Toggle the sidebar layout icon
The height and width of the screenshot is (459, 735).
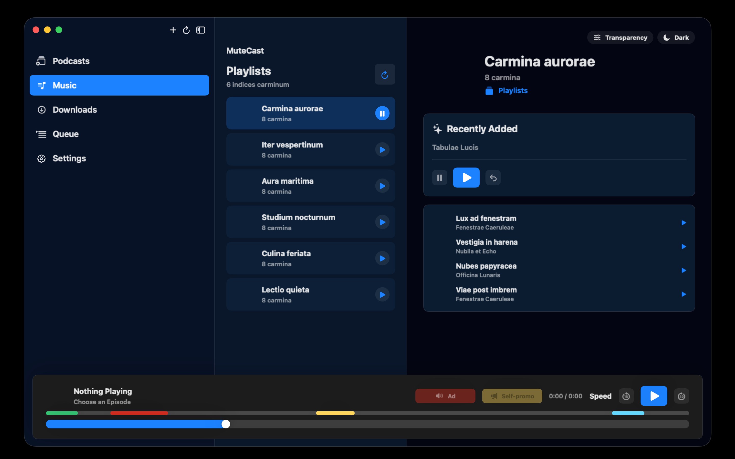pyautogui.click(x=201, y=30)
